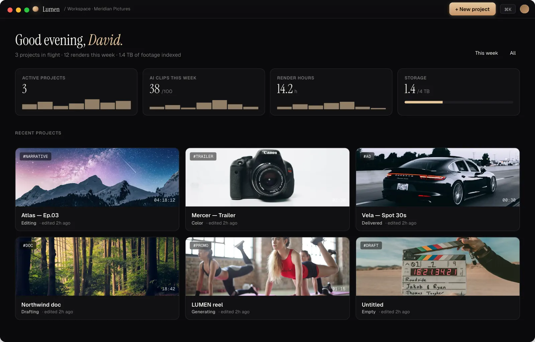
Task: Click the Generating status label
Action: (203, 312)
